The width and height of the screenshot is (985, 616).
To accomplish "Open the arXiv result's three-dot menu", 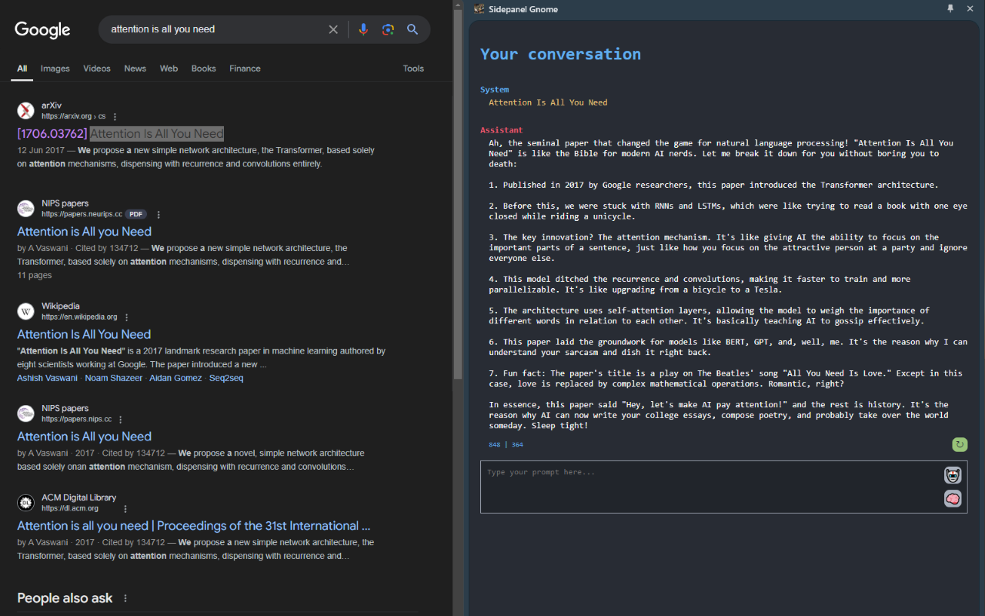I will [115, 117].
